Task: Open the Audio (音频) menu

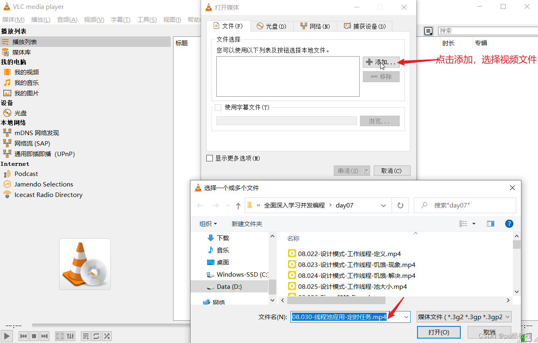Action: [x=67, y=20]
